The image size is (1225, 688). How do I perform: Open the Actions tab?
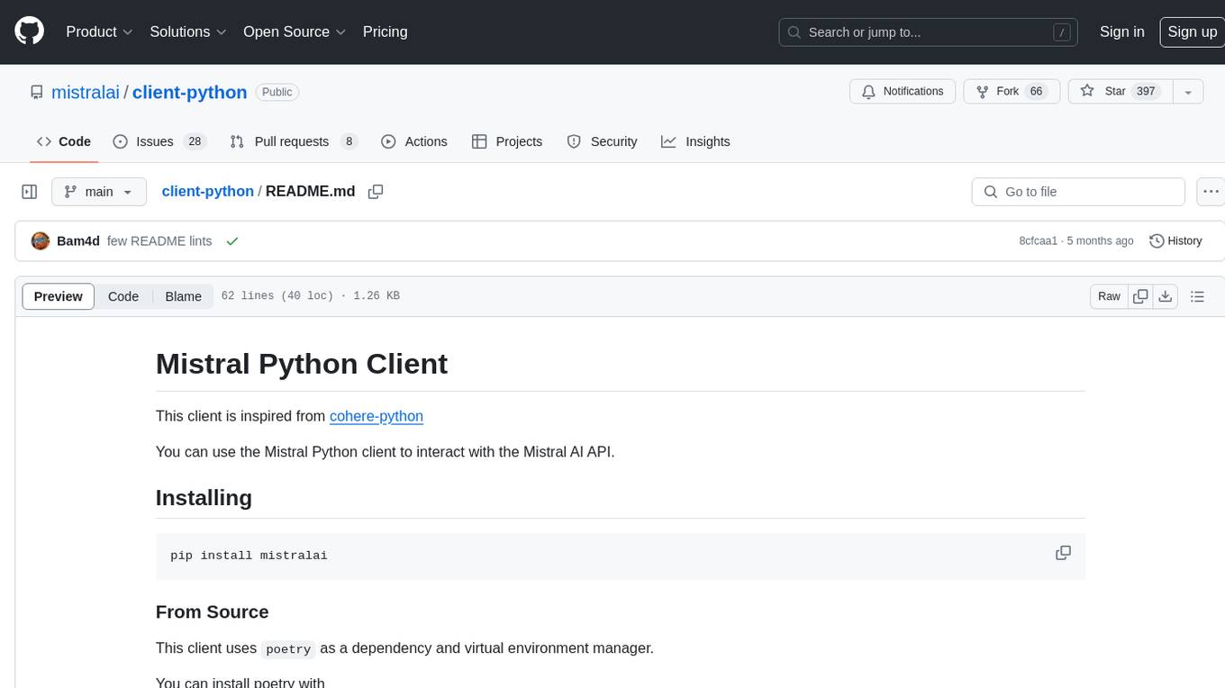click(414, 141)
